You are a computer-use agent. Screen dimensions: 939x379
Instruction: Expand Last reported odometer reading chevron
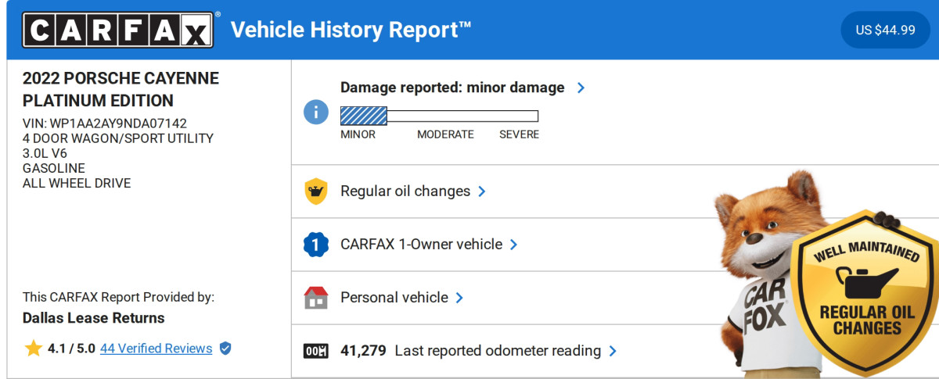(x=613, y=351)
